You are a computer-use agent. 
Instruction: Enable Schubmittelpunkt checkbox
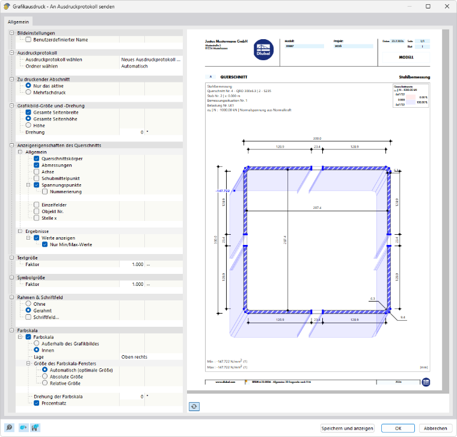[x=37, y=178]
